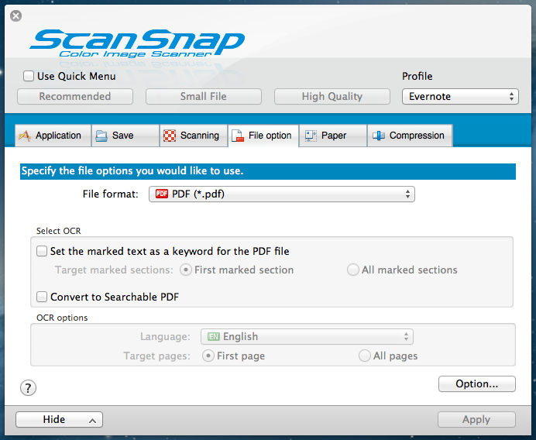The height and width of the screenshot is (440, 536).
Task: Click the Paper tab icon
Action: tap(311, 136)
